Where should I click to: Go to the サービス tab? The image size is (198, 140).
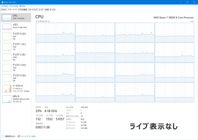52,10
